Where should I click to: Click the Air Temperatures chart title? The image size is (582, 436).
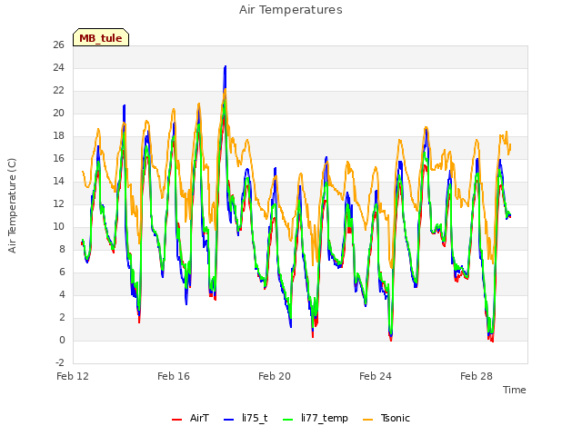291,10
